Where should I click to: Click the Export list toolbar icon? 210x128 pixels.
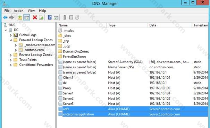click(x=41, y=17)
